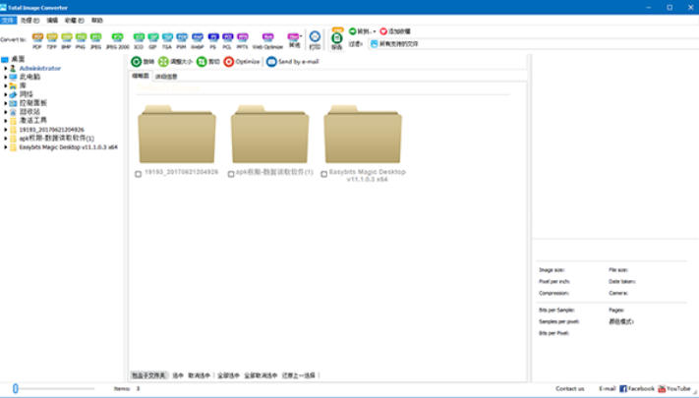
Task: Click the PXM conversion icon
Action: [182, 37]
